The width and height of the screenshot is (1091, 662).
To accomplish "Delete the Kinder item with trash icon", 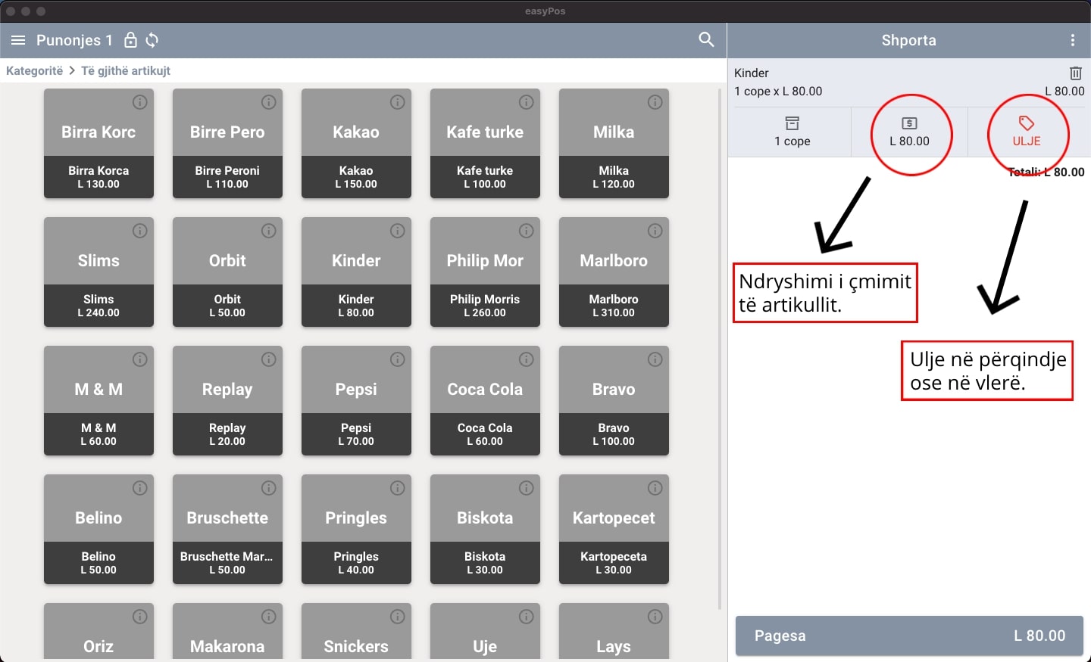I will (x=1075, y=73).
